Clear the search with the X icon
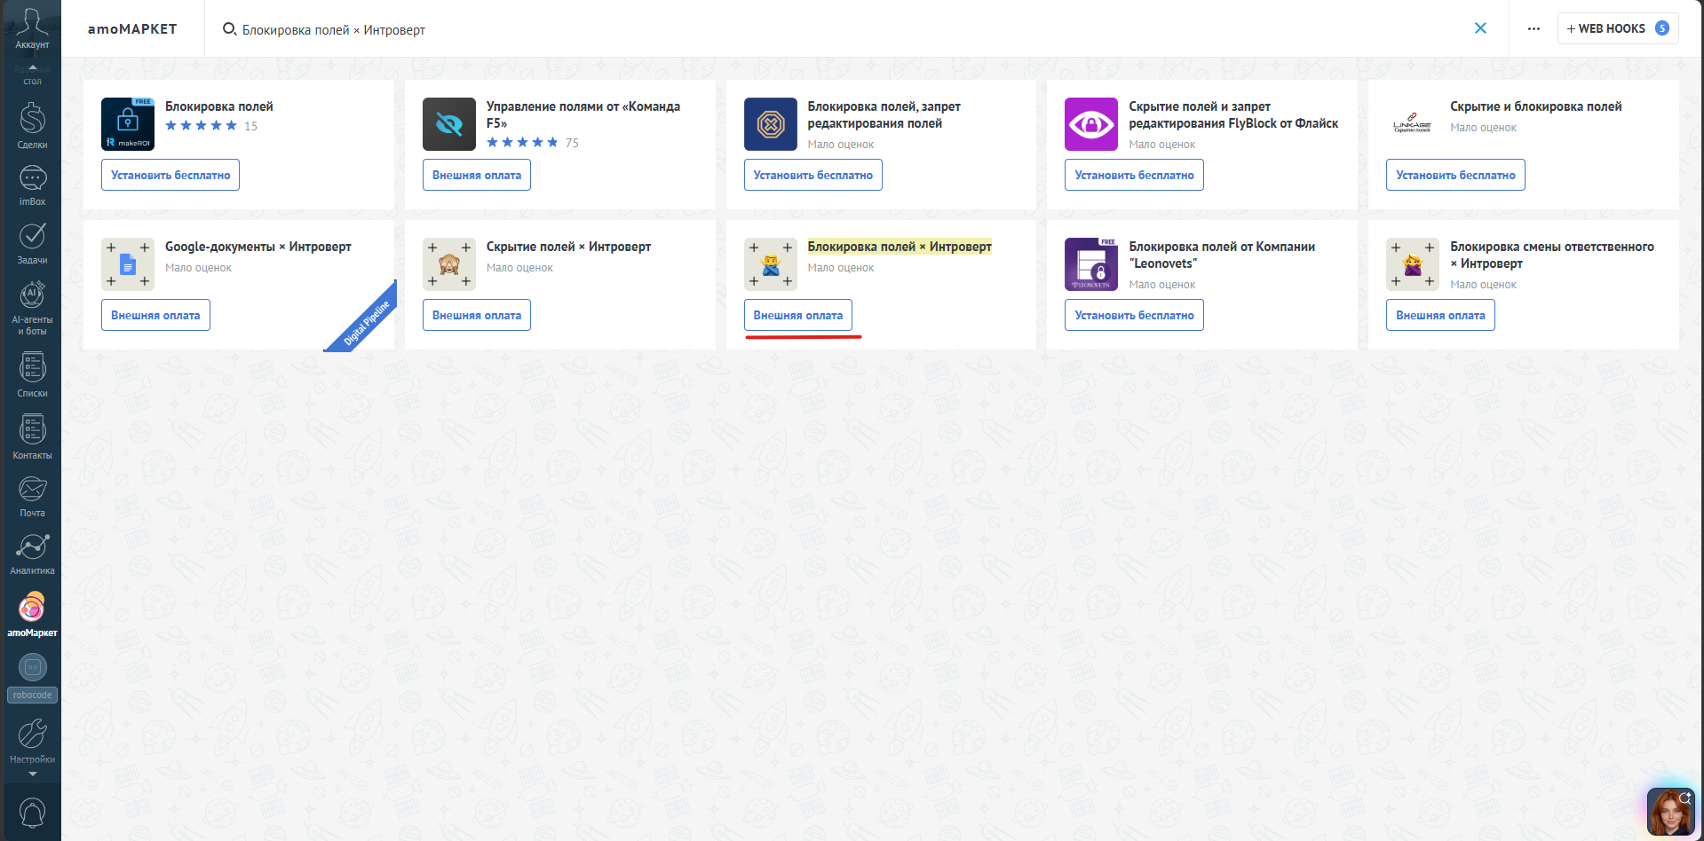 click(1480, 28)
